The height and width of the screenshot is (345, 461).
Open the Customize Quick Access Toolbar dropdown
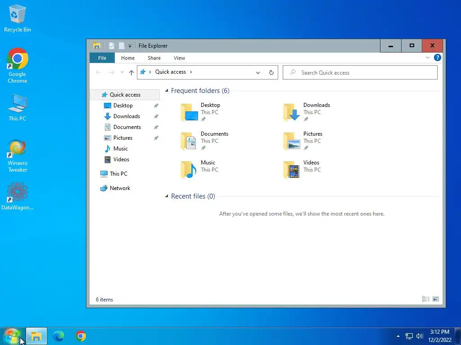(x=130, y=46)
